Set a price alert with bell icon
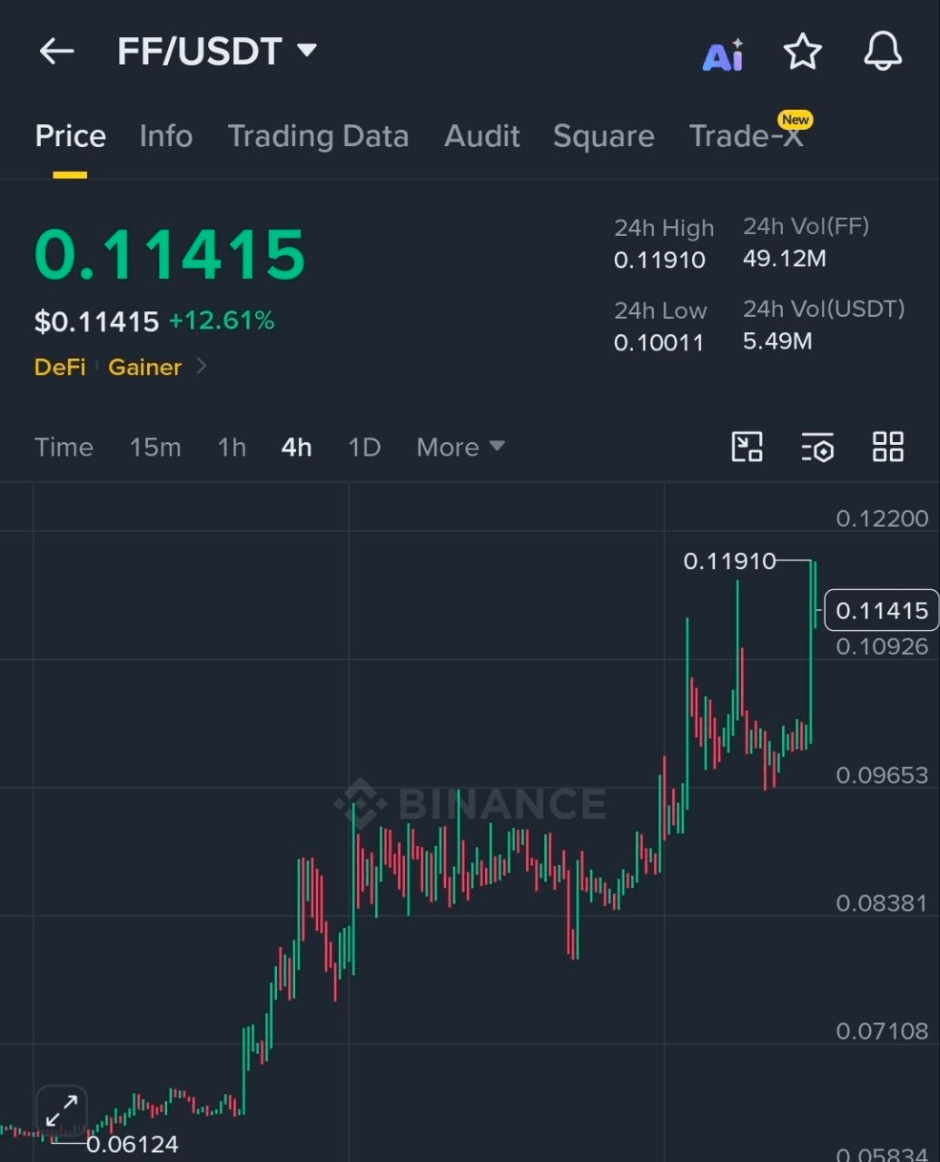Image resolution: width=940 pixels, height=1162 pixels. click(x=883, y=52)
